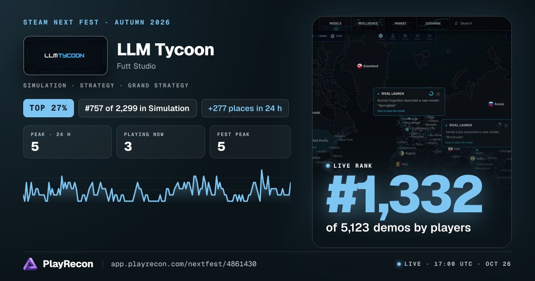Click the Tunis city label
Viewport: 535px width, 281px height.
click(419, 145)
